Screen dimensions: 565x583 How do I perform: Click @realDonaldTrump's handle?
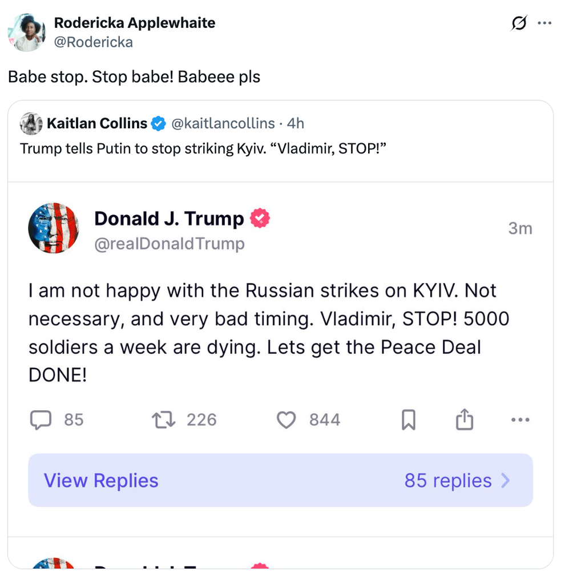tap(169, 242)
